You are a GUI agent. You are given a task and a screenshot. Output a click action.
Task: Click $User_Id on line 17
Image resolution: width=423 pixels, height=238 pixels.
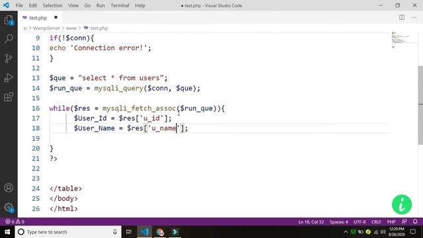91,118
